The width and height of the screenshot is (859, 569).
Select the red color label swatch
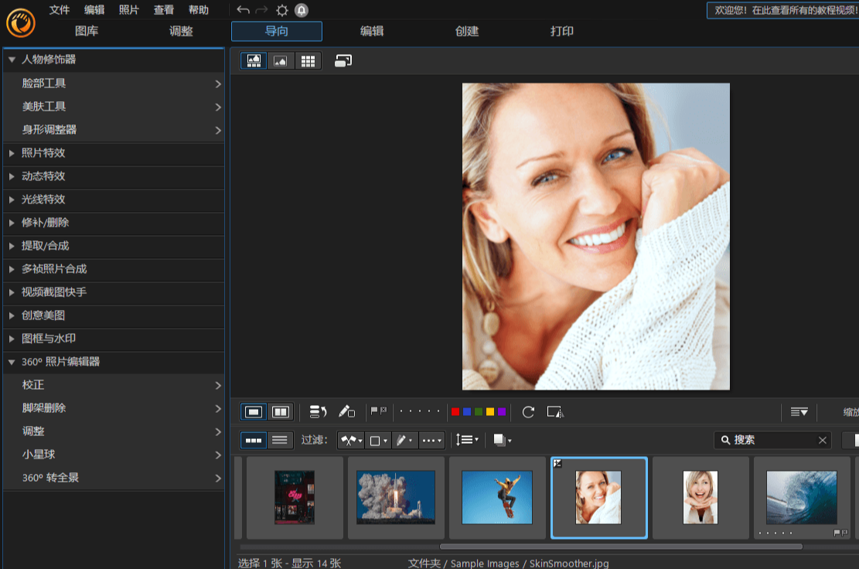pyautogui.click(x=455, y=412)
